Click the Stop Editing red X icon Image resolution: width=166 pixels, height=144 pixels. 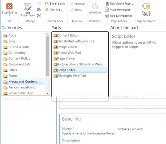click(x=9, y=6)
